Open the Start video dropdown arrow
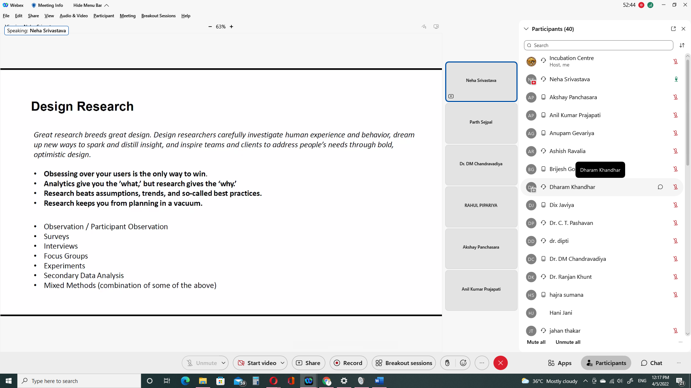The height and width of the screenshot is (388, 691). (283, 363)
